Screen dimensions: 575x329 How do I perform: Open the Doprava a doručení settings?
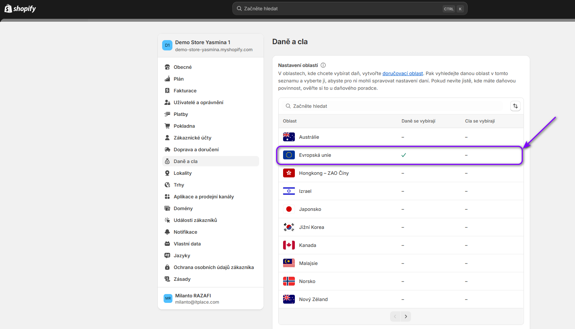coord(196,149)
